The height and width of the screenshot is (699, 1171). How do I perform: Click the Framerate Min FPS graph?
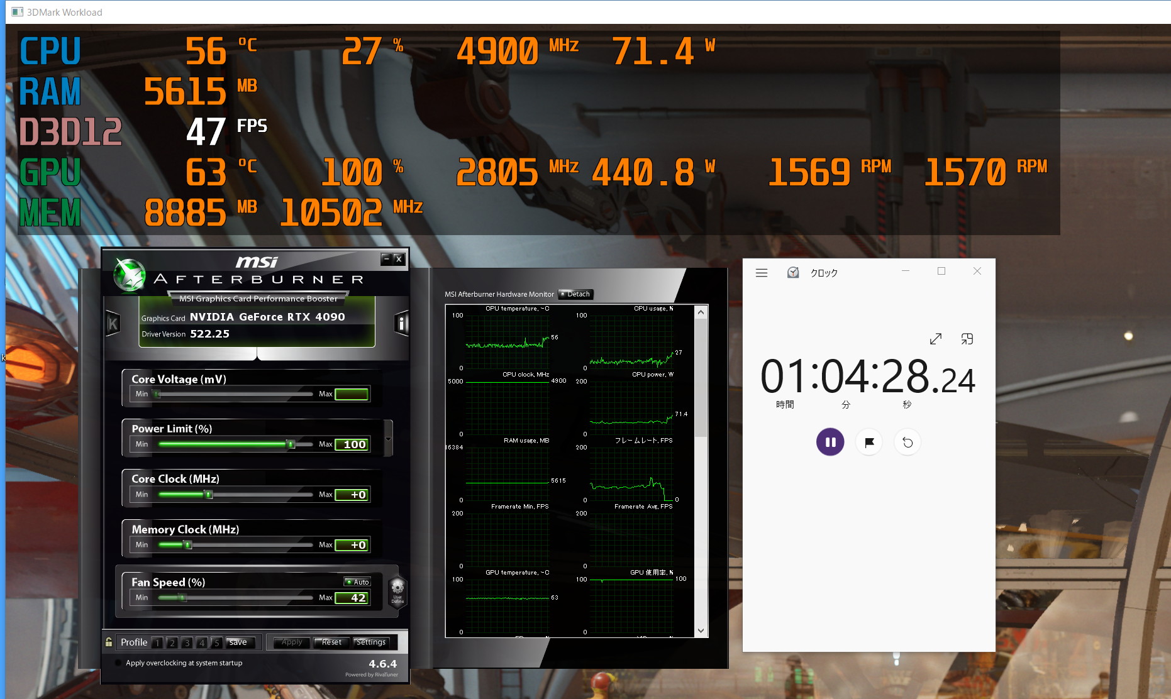tap(507, 539)
